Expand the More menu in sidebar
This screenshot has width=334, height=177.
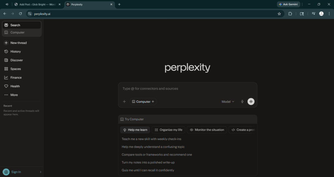14,95
